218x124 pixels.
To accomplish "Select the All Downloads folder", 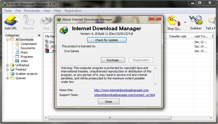I will (x=24, y=40).
